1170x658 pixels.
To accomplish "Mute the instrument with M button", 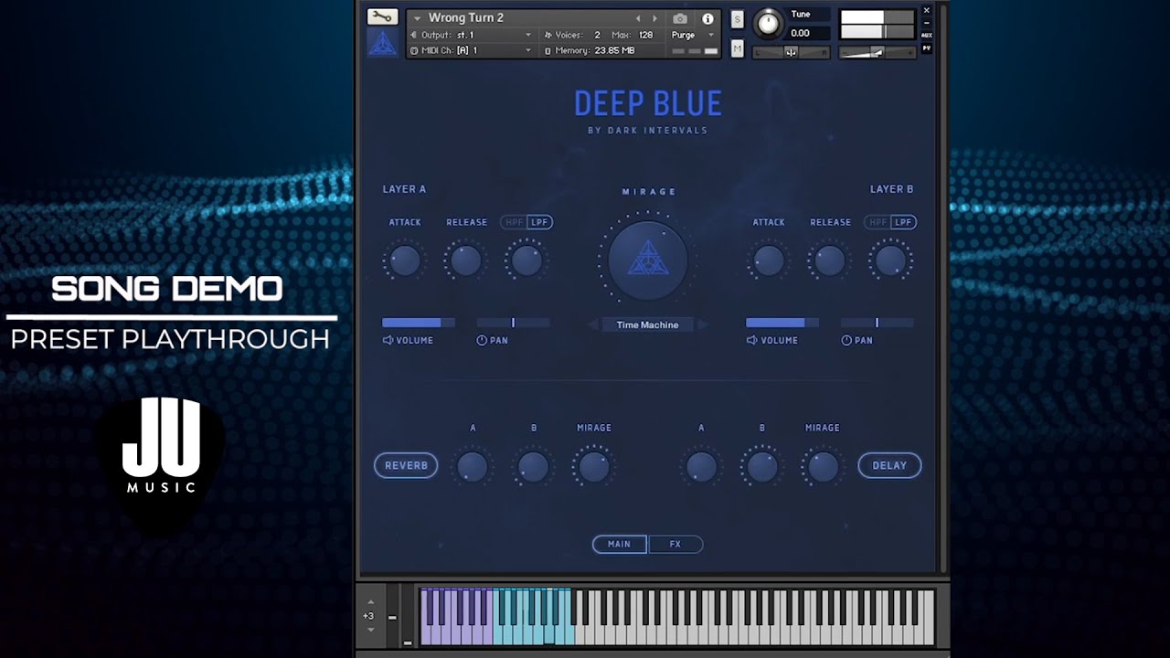I will coord(738,49).
